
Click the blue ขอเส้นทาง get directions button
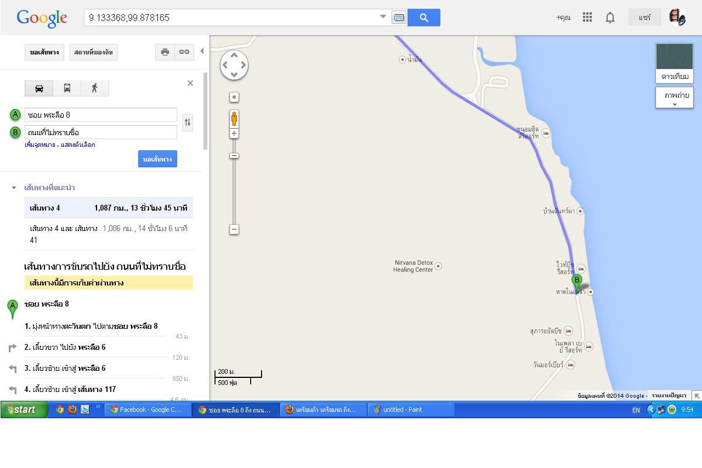157,159
